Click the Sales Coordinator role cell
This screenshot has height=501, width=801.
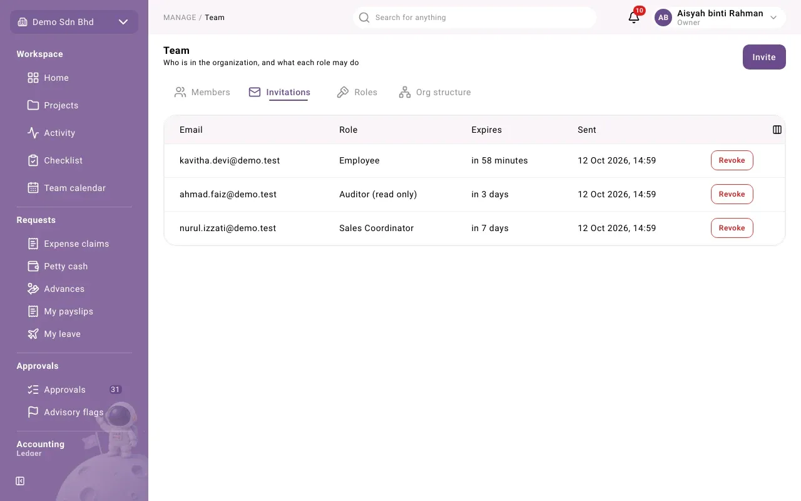pos(377,228)
